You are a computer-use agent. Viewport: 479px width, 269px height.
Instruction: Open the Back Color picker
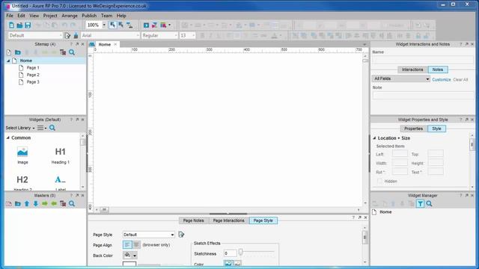(130, 256)
